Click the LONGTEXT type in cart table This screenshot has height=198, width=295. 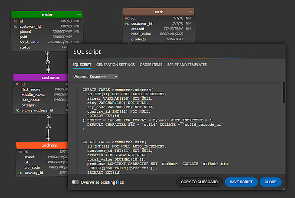(x=175, y=39)
